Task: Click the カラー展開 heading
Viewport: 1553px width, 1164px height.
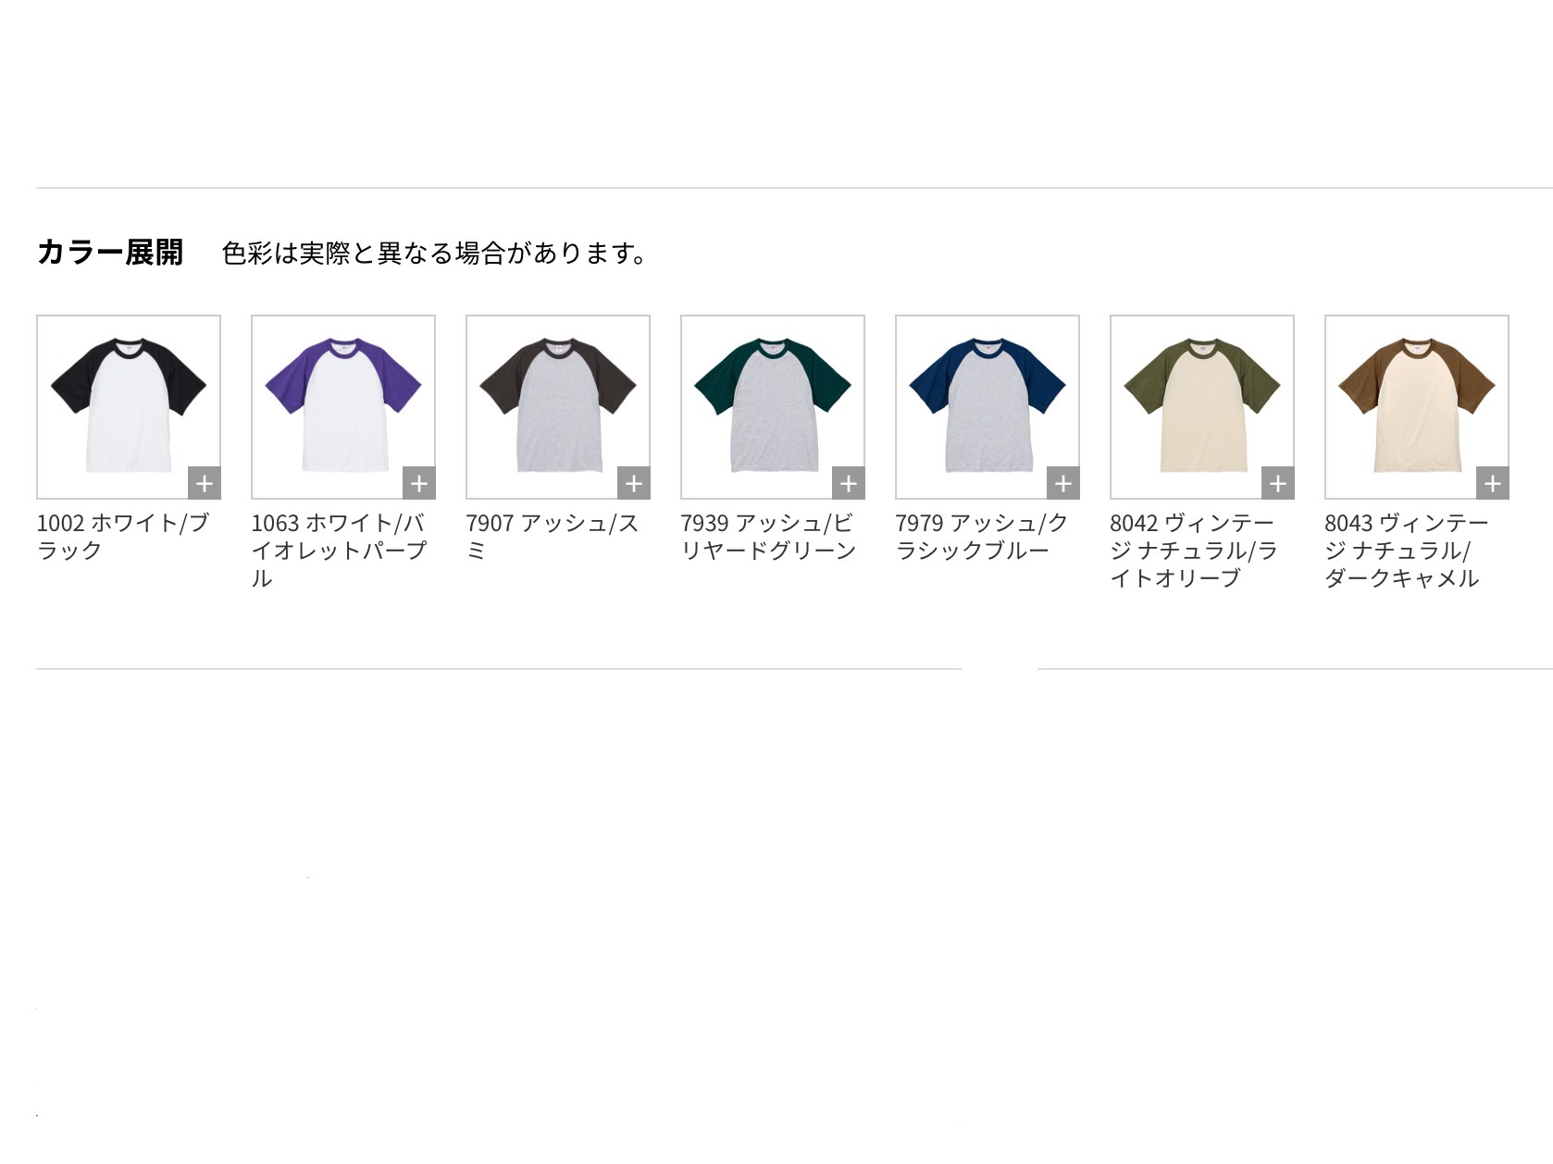Action: click(x=110, y=252)
